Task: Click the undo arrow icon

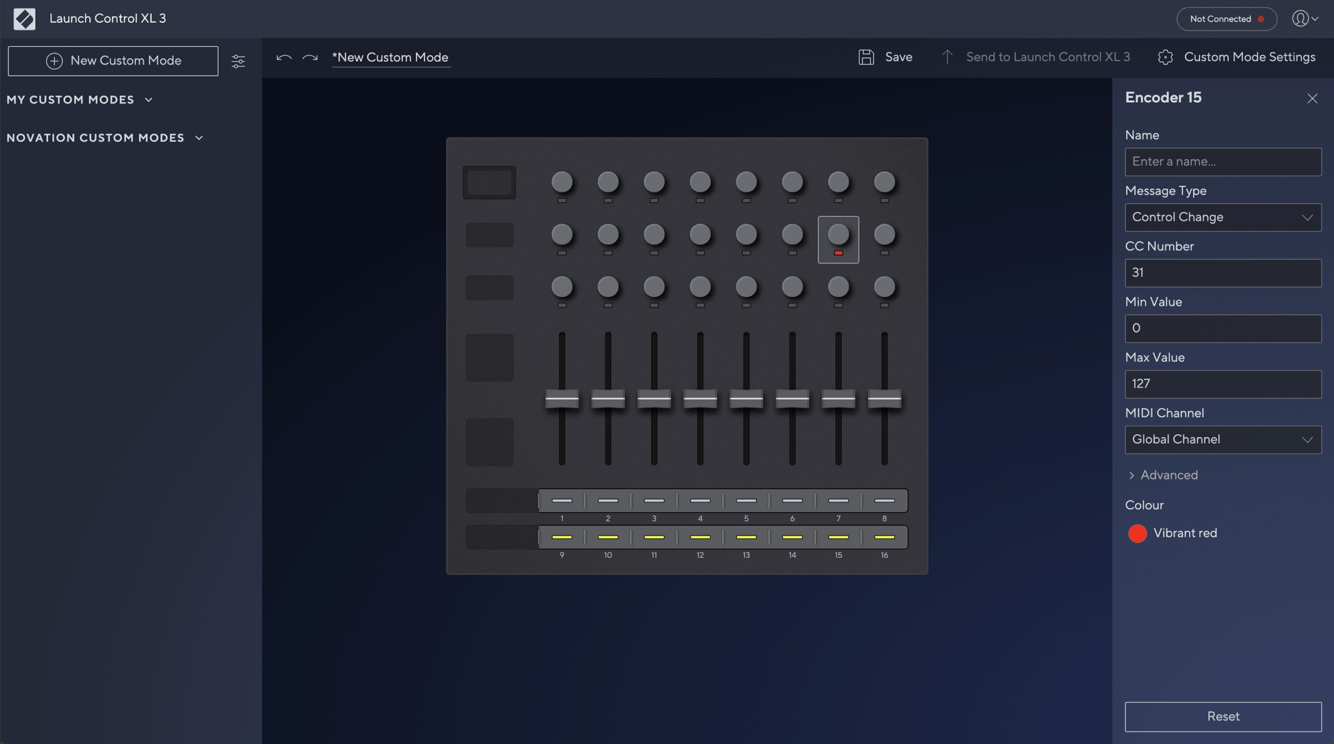Action: click(x=283, y=57)
